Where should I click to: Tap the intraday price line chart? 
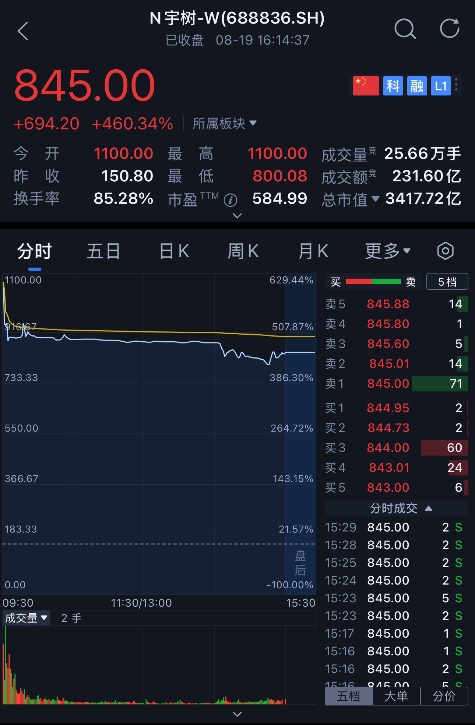click(x=159, y=434)
